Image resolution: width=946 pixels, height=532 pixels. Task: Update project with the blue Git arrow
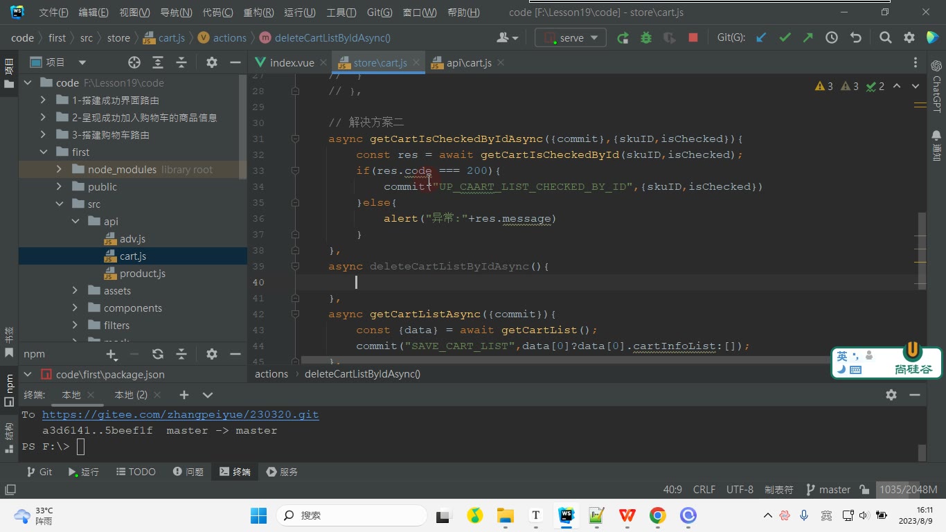coord(761,38)
